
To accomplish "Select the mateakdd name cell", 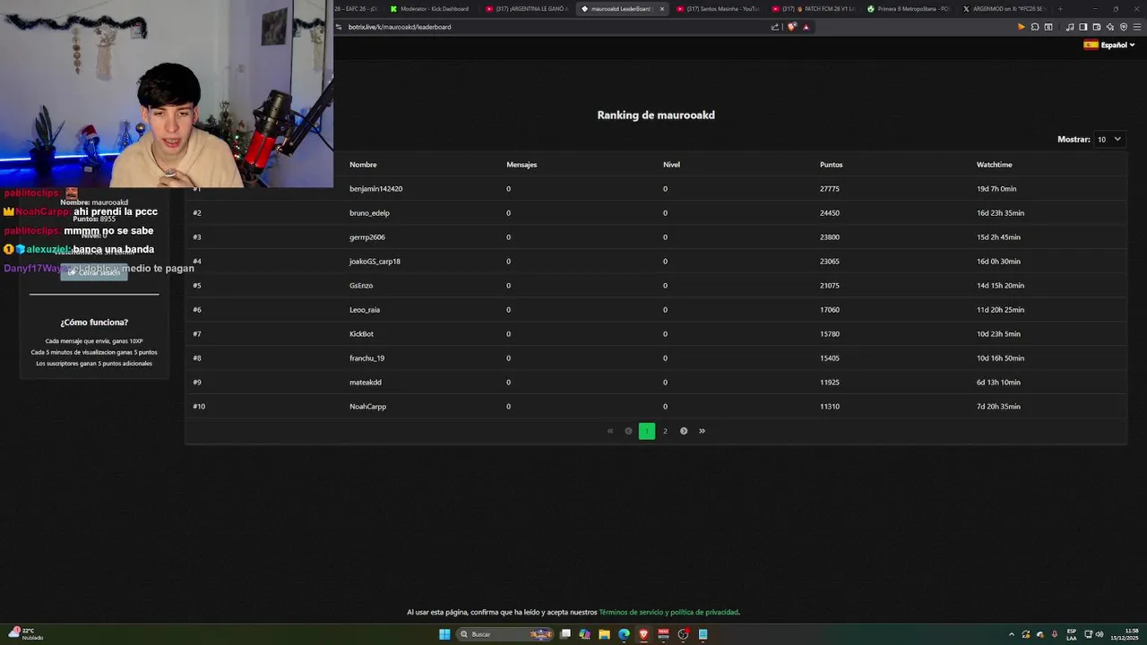I will click(365, 383).
